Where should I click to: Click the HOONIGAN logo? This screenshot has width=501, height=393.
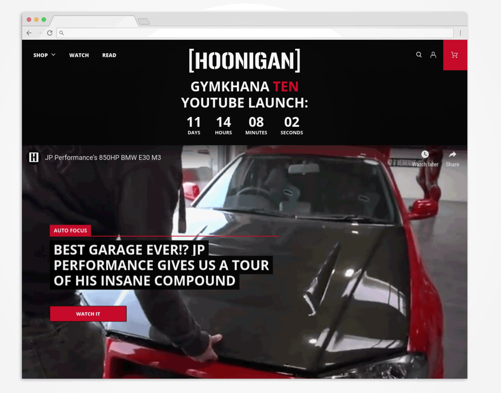point(244,60)
